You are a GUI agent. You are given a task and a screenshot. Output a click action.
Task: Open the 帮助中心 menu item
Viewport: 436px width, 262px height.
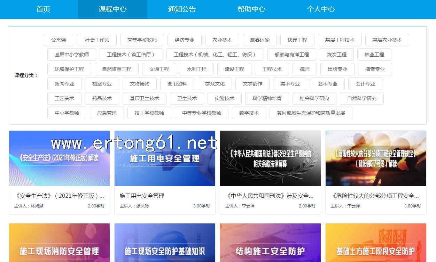(x=251, y=9)
